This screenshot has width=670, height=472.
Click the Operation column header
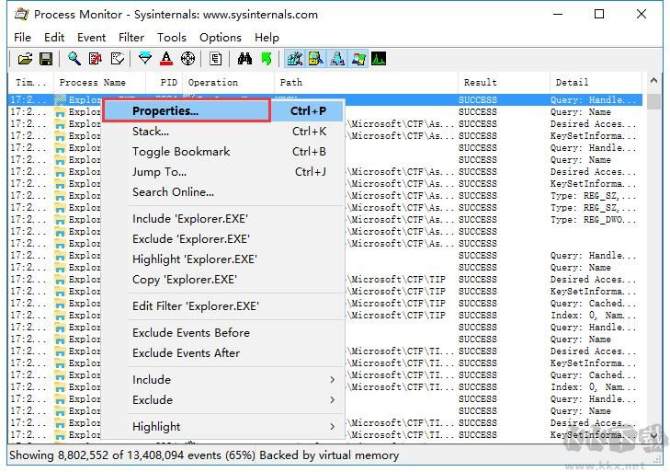pyautogui.click(x=228, y=83)
